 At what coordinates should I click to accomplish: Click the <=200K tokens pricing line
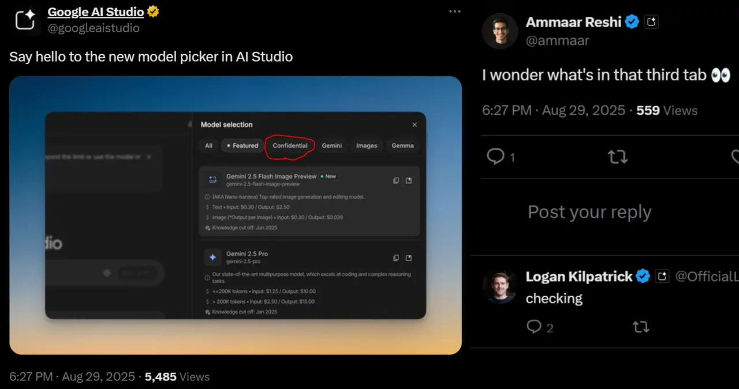coord(260,291)
